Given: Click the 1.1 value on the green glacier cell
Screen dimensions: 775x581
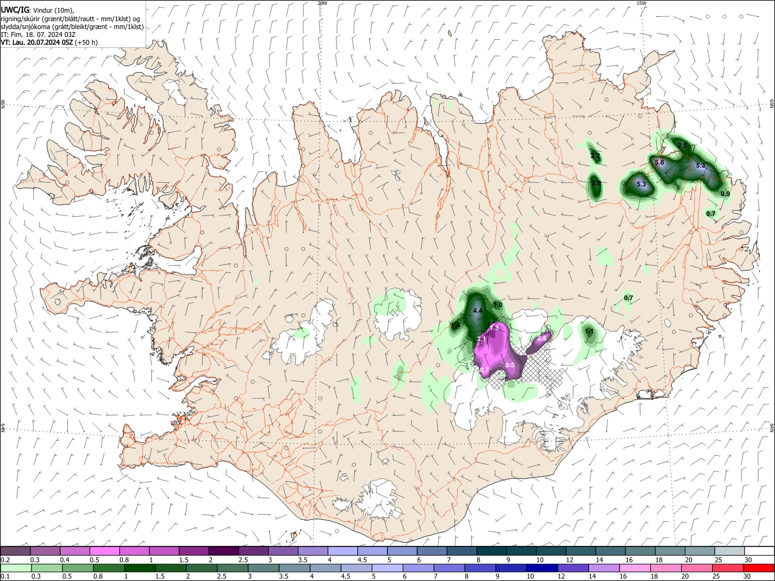Looking at the screenshot, I should pos(589,332).
